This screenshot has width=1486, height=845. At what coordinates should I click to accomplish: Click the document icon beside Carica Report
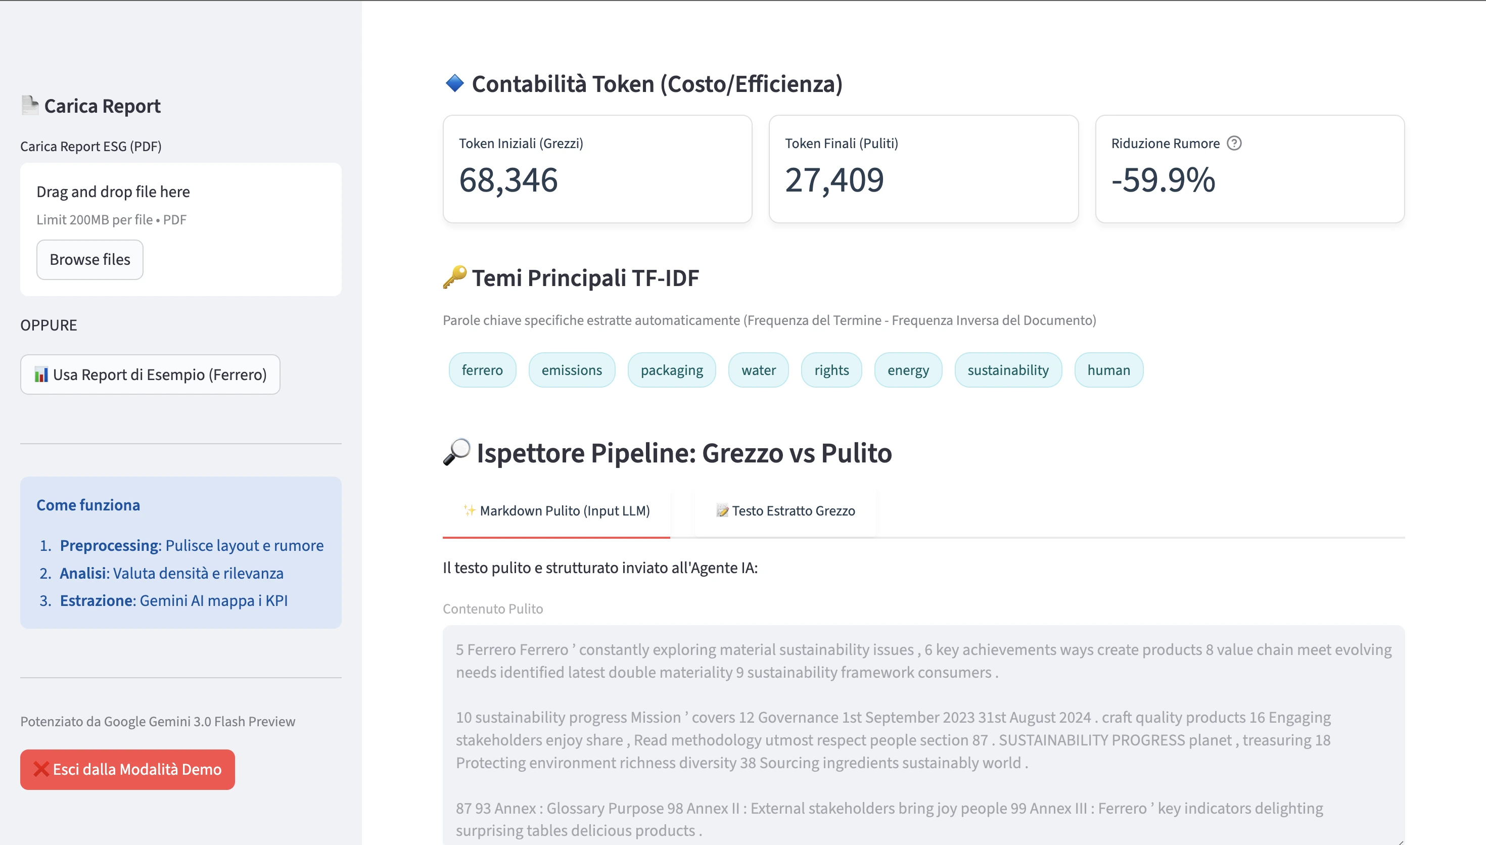[30, 105]
